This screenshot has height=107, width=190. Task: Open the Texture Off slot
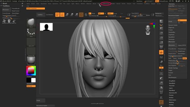tap(31, 51)
